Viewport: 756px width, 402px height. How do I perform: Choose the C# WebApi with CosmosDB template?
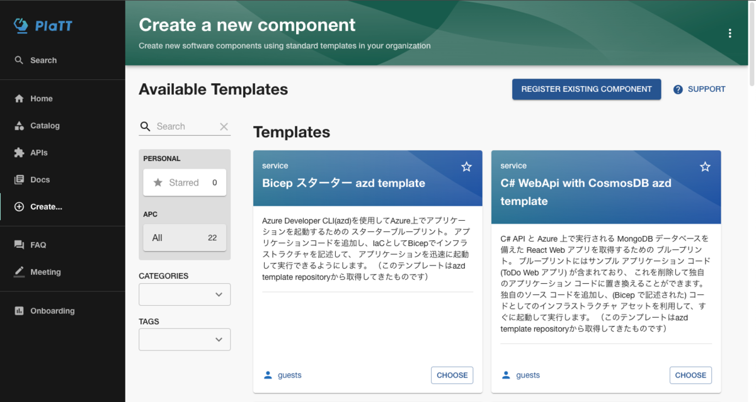[x=690, y=375]
